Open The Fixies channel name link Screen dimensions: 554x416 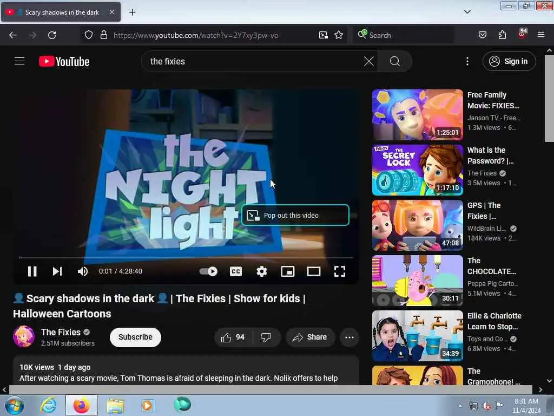[x=61, y=332]
